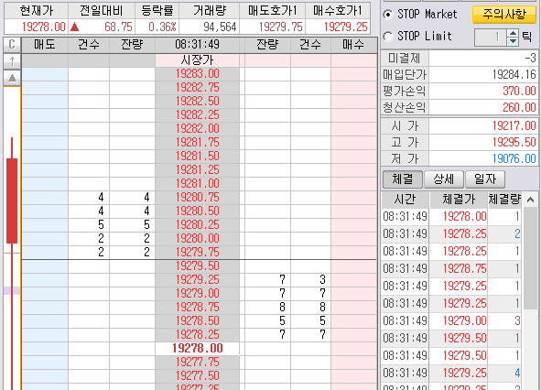Image resolution: width=541 pixels, height=390 pixels.
Task: Click the up arrow of the trade list scrollbar
Action: [530, 200]
